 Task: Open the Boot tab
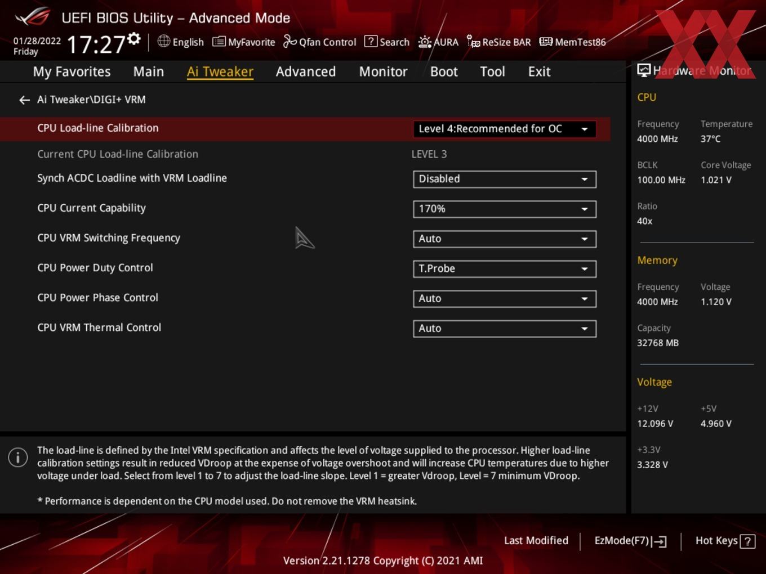point(444,72)
